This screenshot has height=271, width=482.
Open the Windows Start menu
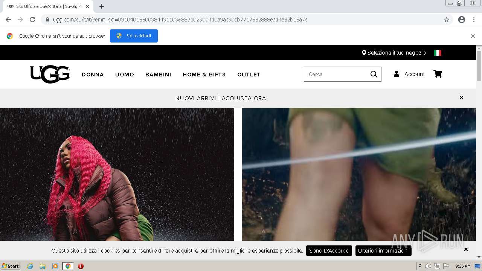pos(11,266)
